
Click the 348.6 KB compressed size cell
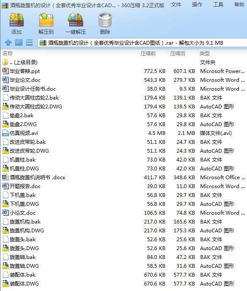(184, 178)
